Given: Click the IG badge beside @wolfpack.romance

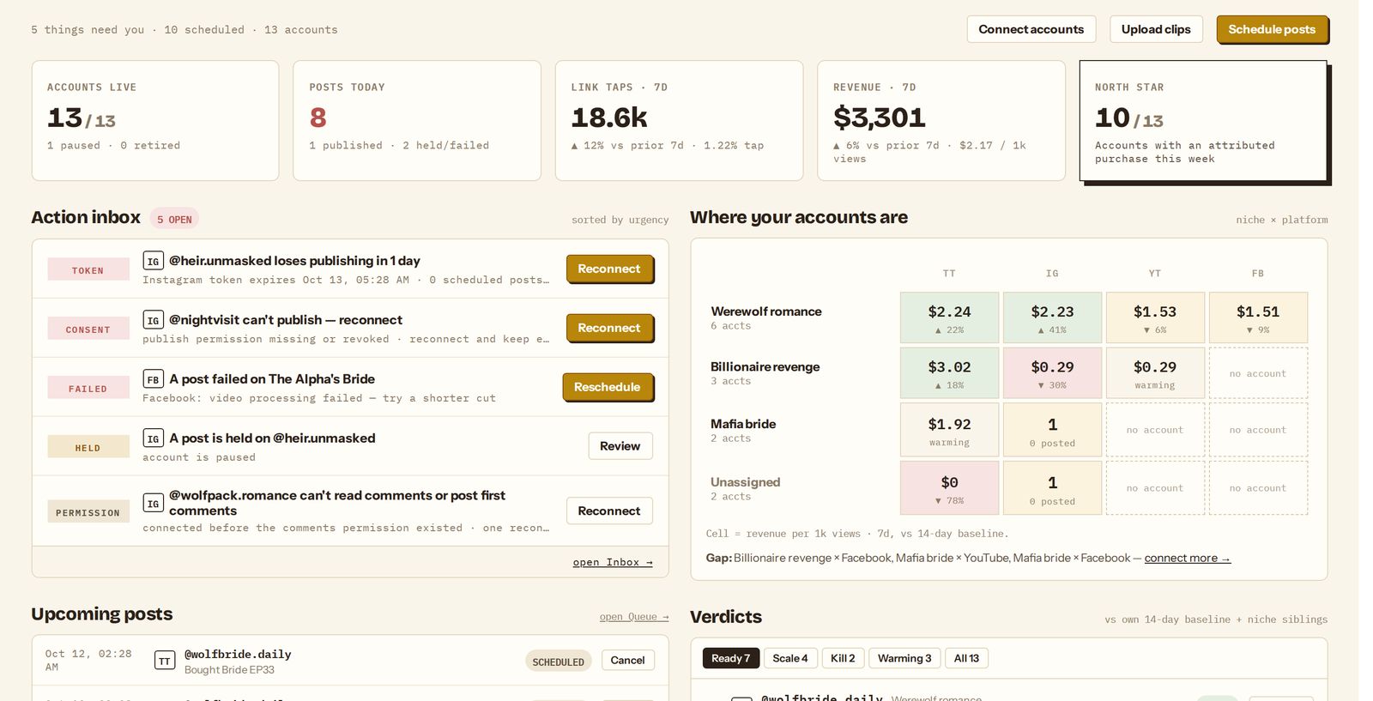Looking at the screenshot, I should pyautogui.click(x=153, y=504).
